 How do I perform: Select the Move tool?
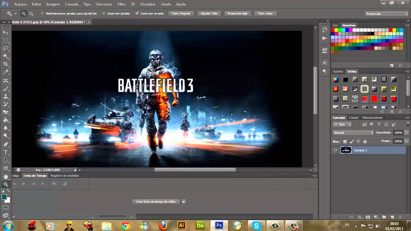(x=6, y=32)
